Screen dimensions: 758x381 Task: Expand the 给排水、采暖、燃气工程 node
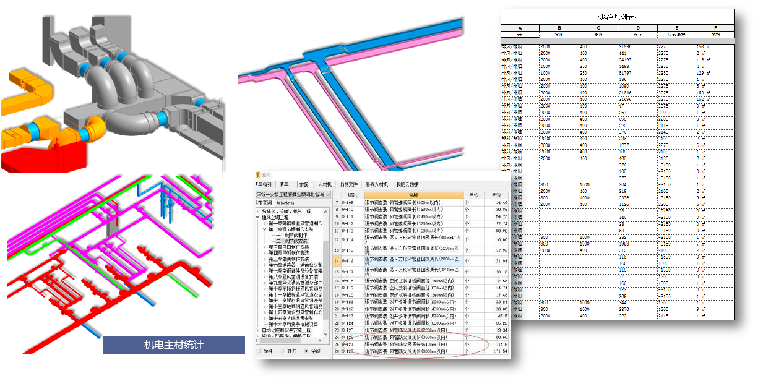pyautogui.click(x=258, y=212)
